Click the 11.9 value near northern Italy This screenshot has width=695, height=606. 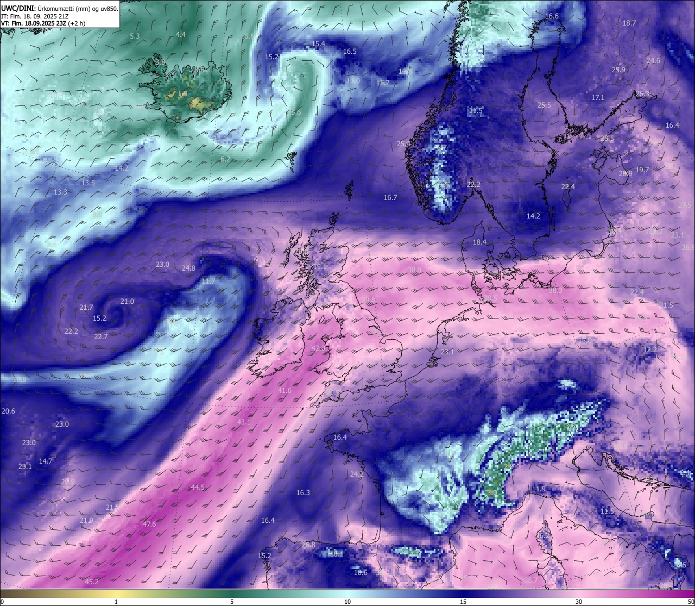[x=539, y=489]
